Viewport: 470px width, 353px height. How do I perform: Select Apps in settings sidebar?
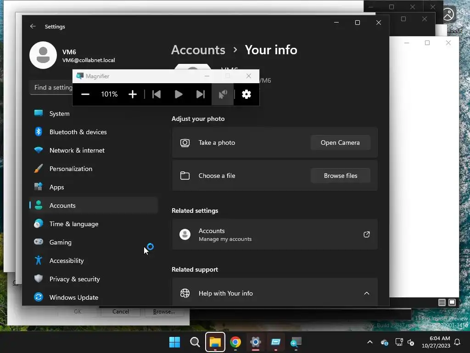(x=94, y=187)
